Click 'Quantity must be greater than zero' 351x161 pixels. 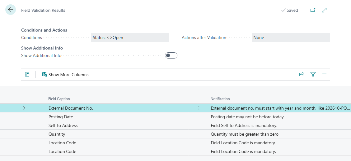pyautogui.click(x=245, y=134)
